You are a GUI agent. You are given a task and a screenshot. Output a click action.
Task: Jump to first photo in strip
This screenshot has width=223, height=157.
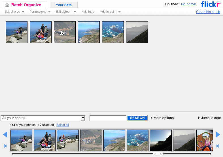(5, 146)
